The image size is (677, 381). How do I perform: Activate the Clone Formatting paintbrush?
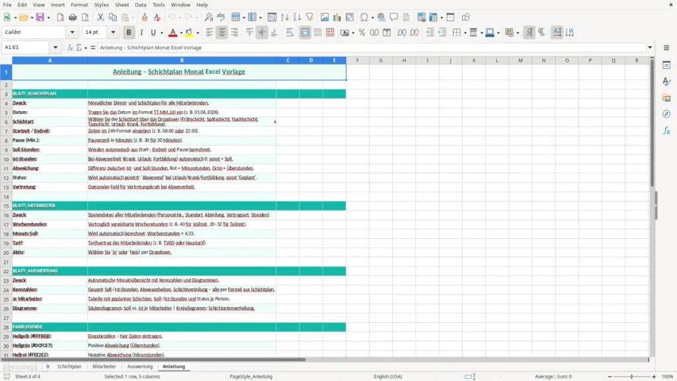[144, 17]
